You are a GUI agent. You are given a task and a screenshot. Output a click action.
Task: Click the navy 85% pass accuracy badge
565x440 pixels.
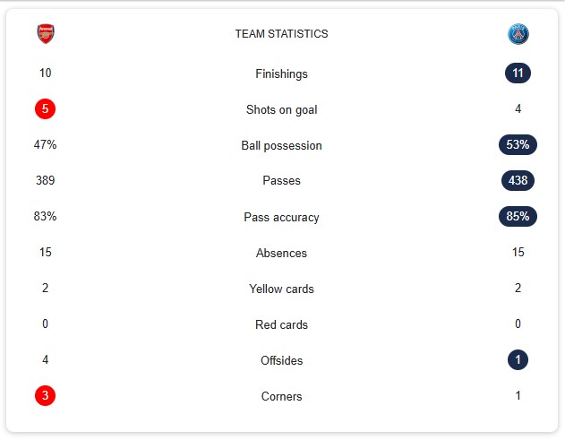point(518,216)
